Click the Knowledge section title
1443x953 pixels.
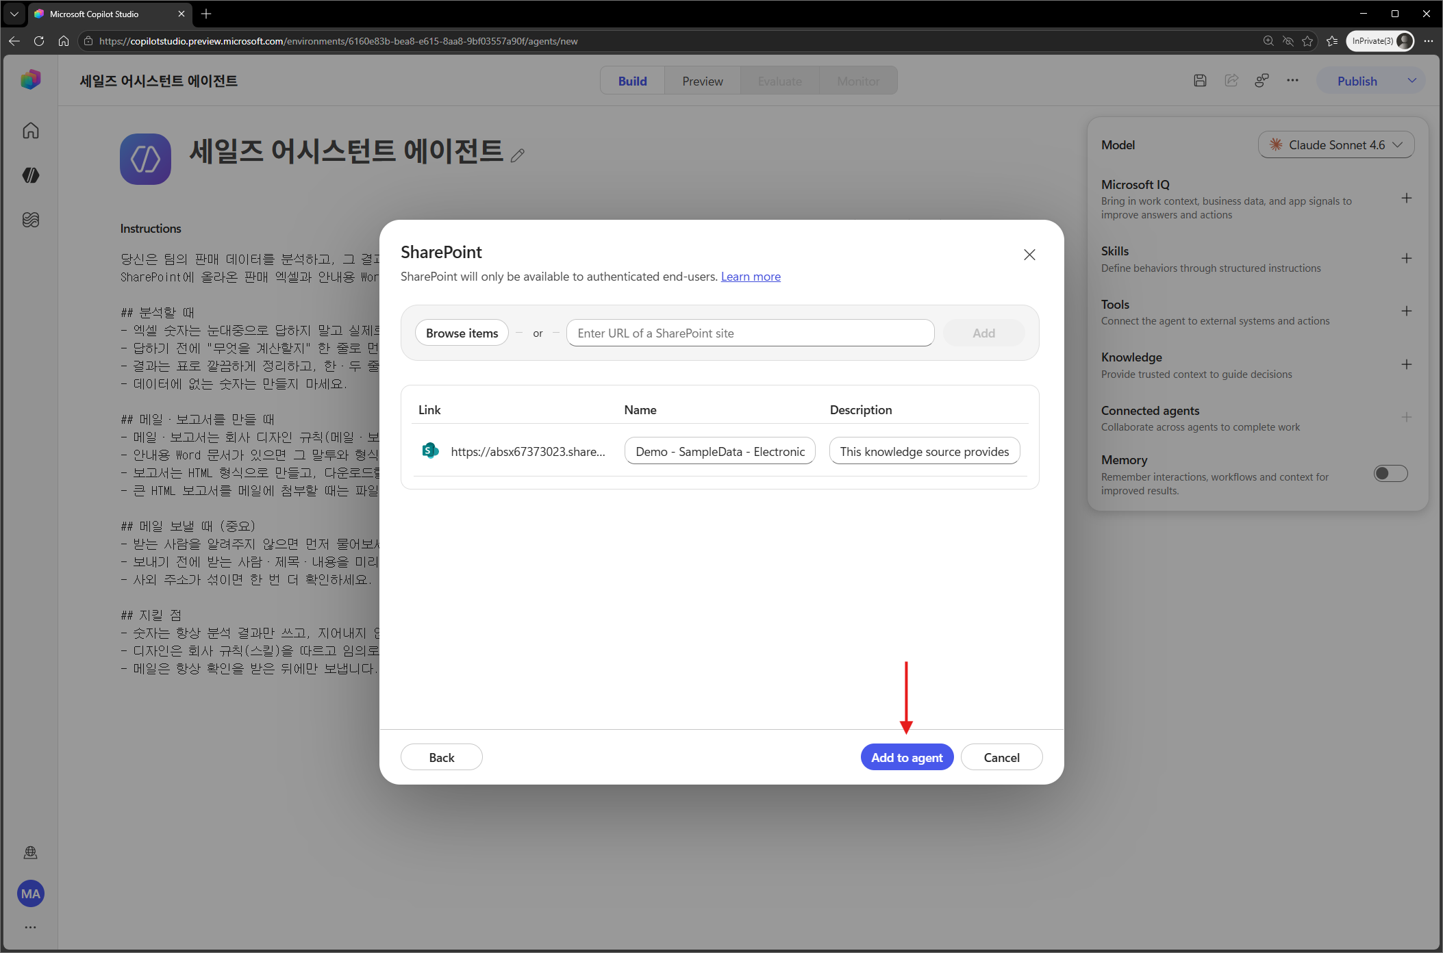pyautogui.click(x=1131, y=357)
